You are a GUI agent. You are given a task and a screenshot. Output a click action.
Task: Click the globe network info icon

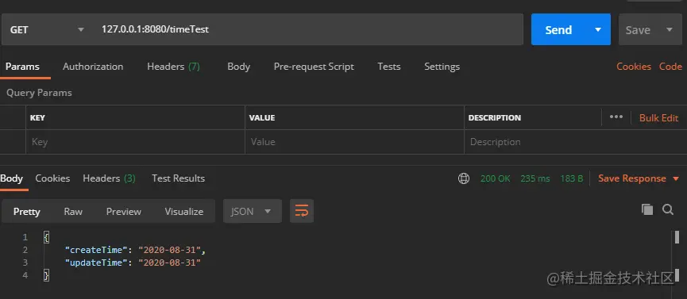tap(464, 178)
